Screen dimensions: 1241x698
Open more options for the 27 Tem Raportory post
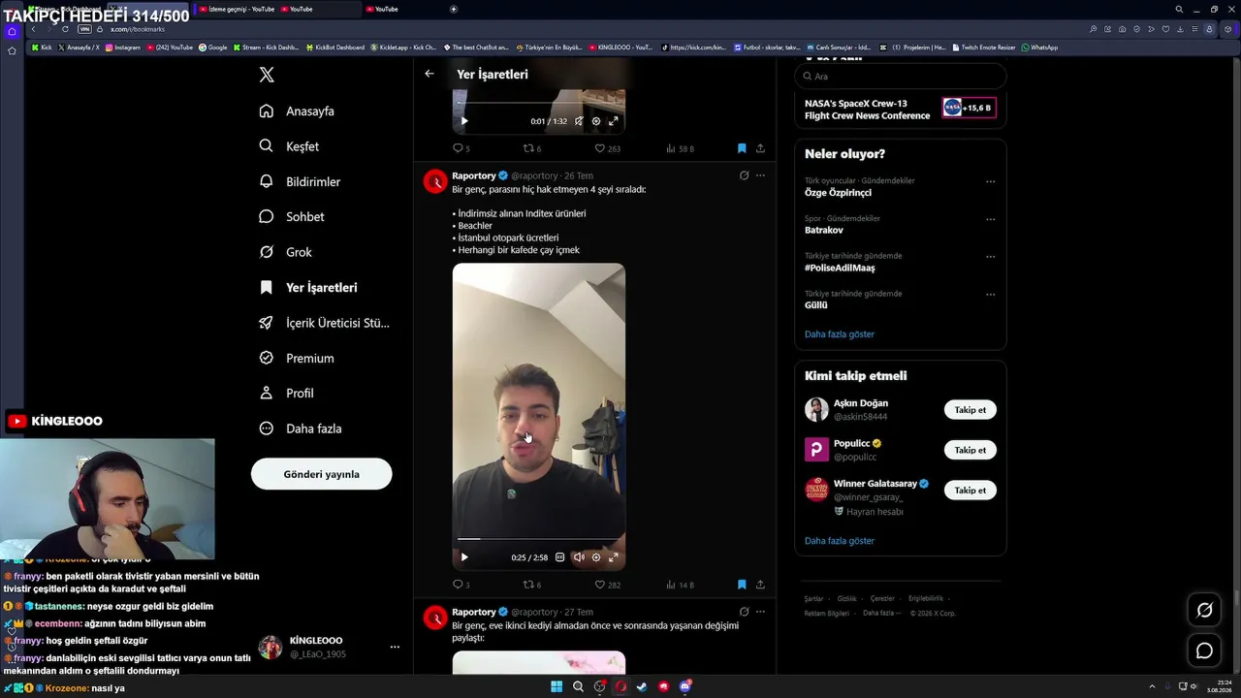(760, 612)
